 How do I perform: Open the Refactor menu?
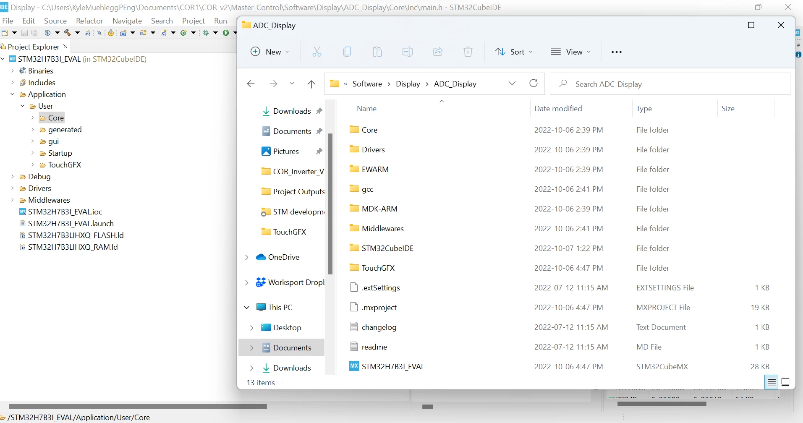click(x=89, y=21)
